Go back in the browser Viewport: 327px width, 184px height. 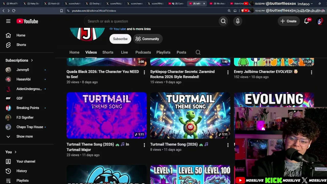click(3, 11)
